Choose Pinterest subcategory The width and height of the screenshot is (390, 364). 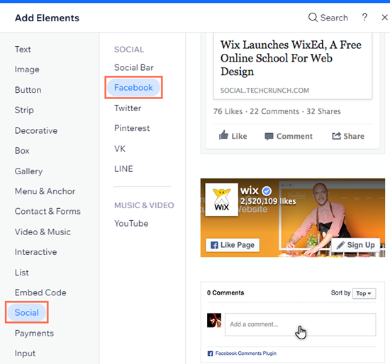132,128
